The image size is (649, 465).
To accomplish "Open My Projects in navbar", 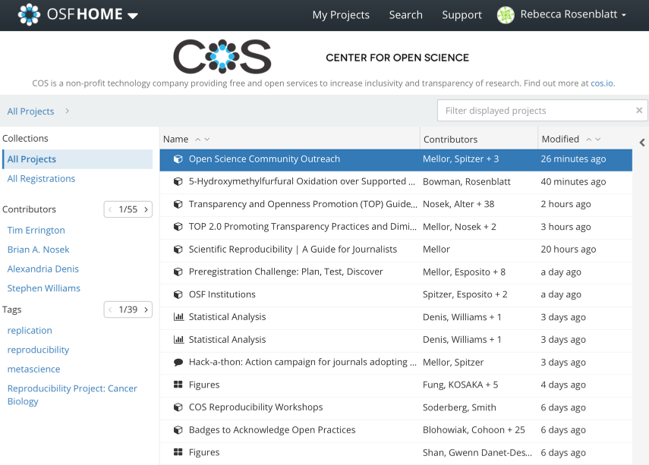I will [x=341, y=15].
